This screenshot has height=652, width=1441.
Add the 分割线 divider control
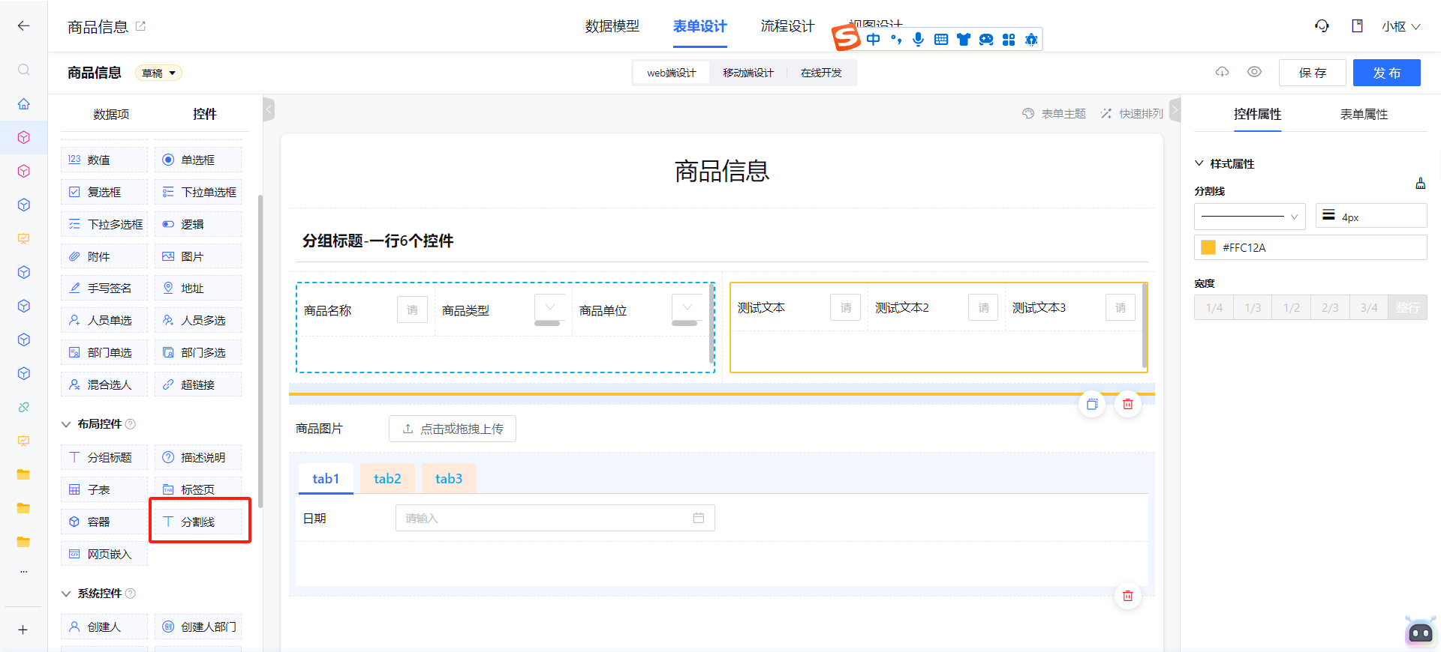click(198, 522)
